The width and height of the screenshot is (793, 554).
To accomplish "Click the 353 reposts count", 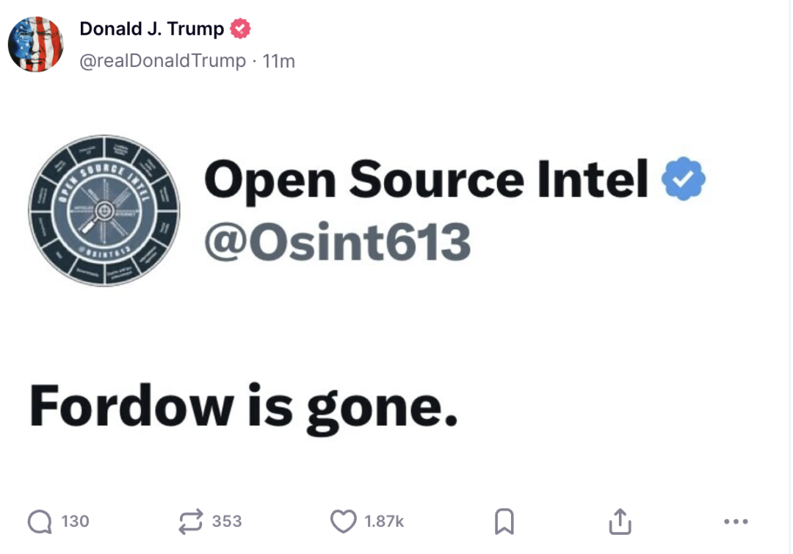I will click(x=227, y=522).
